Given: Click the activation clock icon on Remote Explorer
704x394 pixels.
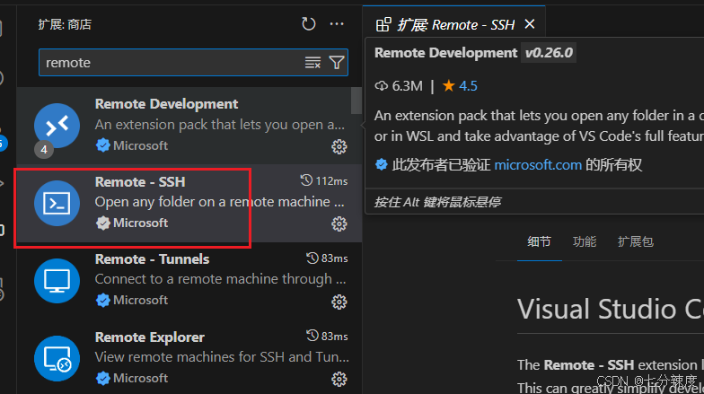Looking at the screenshot, I should click(312, 336).
